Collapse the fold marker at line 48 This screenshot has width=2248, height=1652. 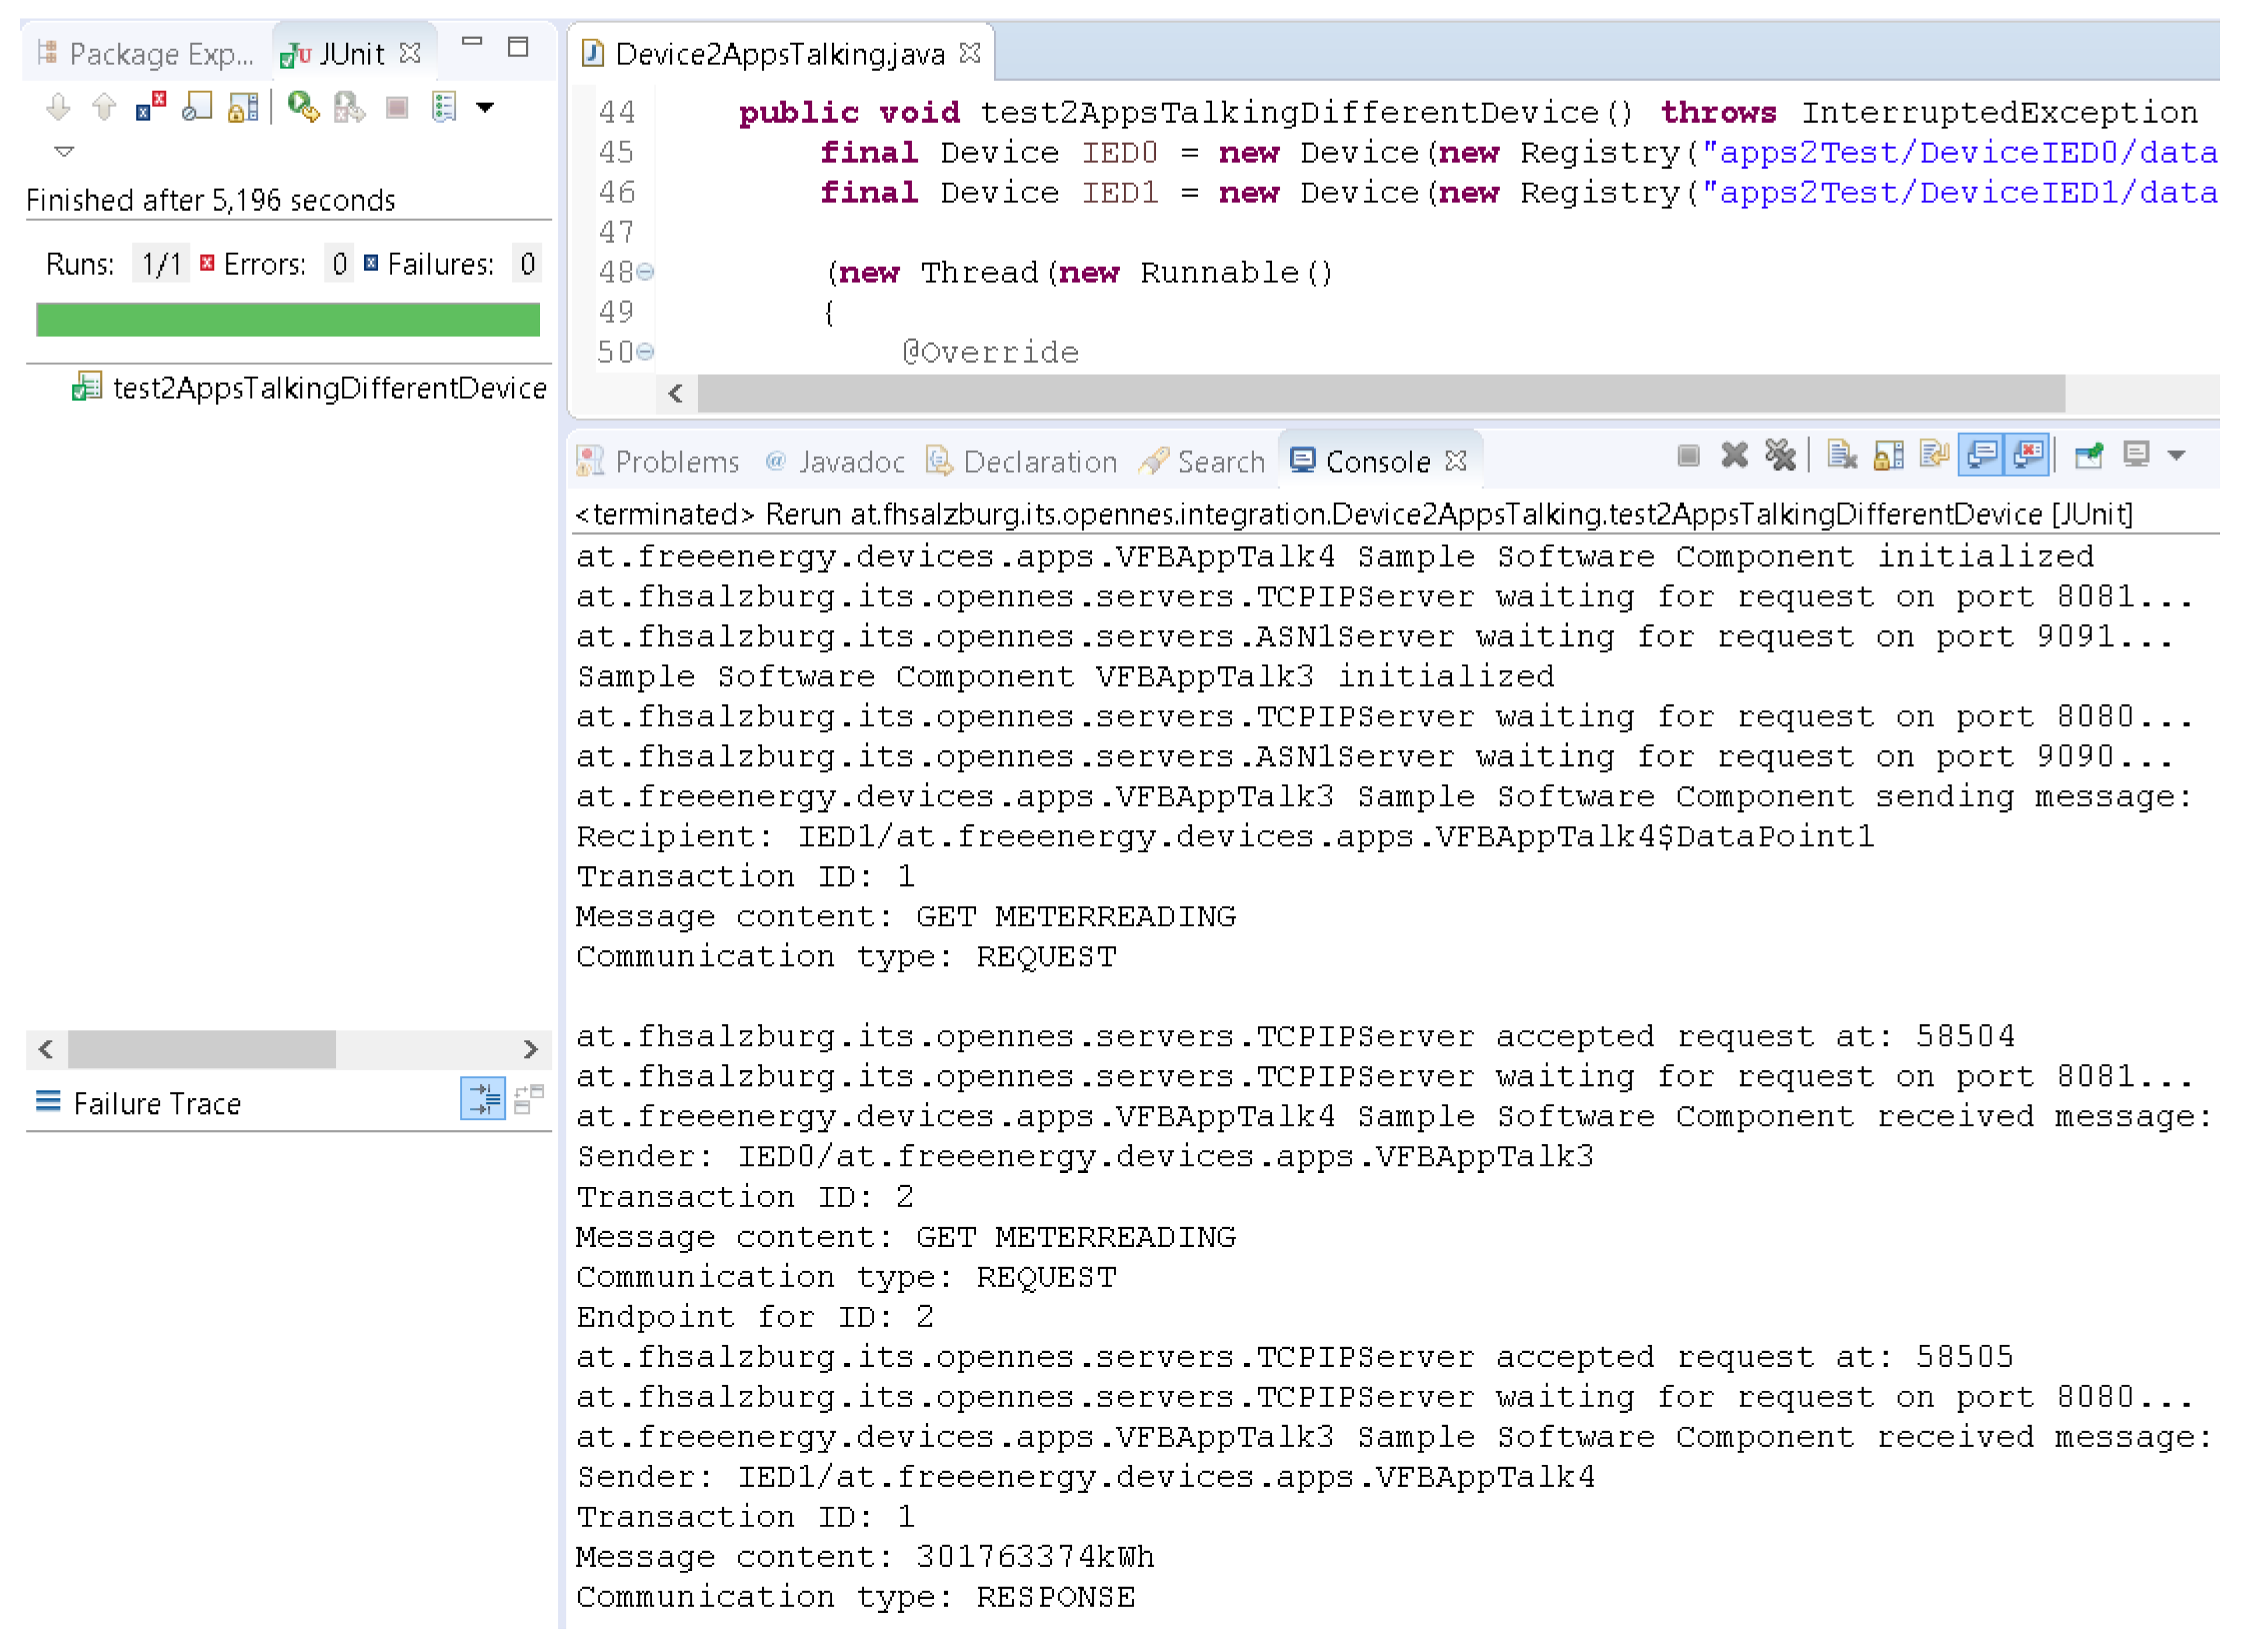pyautogui.click(x=646, y=272)
